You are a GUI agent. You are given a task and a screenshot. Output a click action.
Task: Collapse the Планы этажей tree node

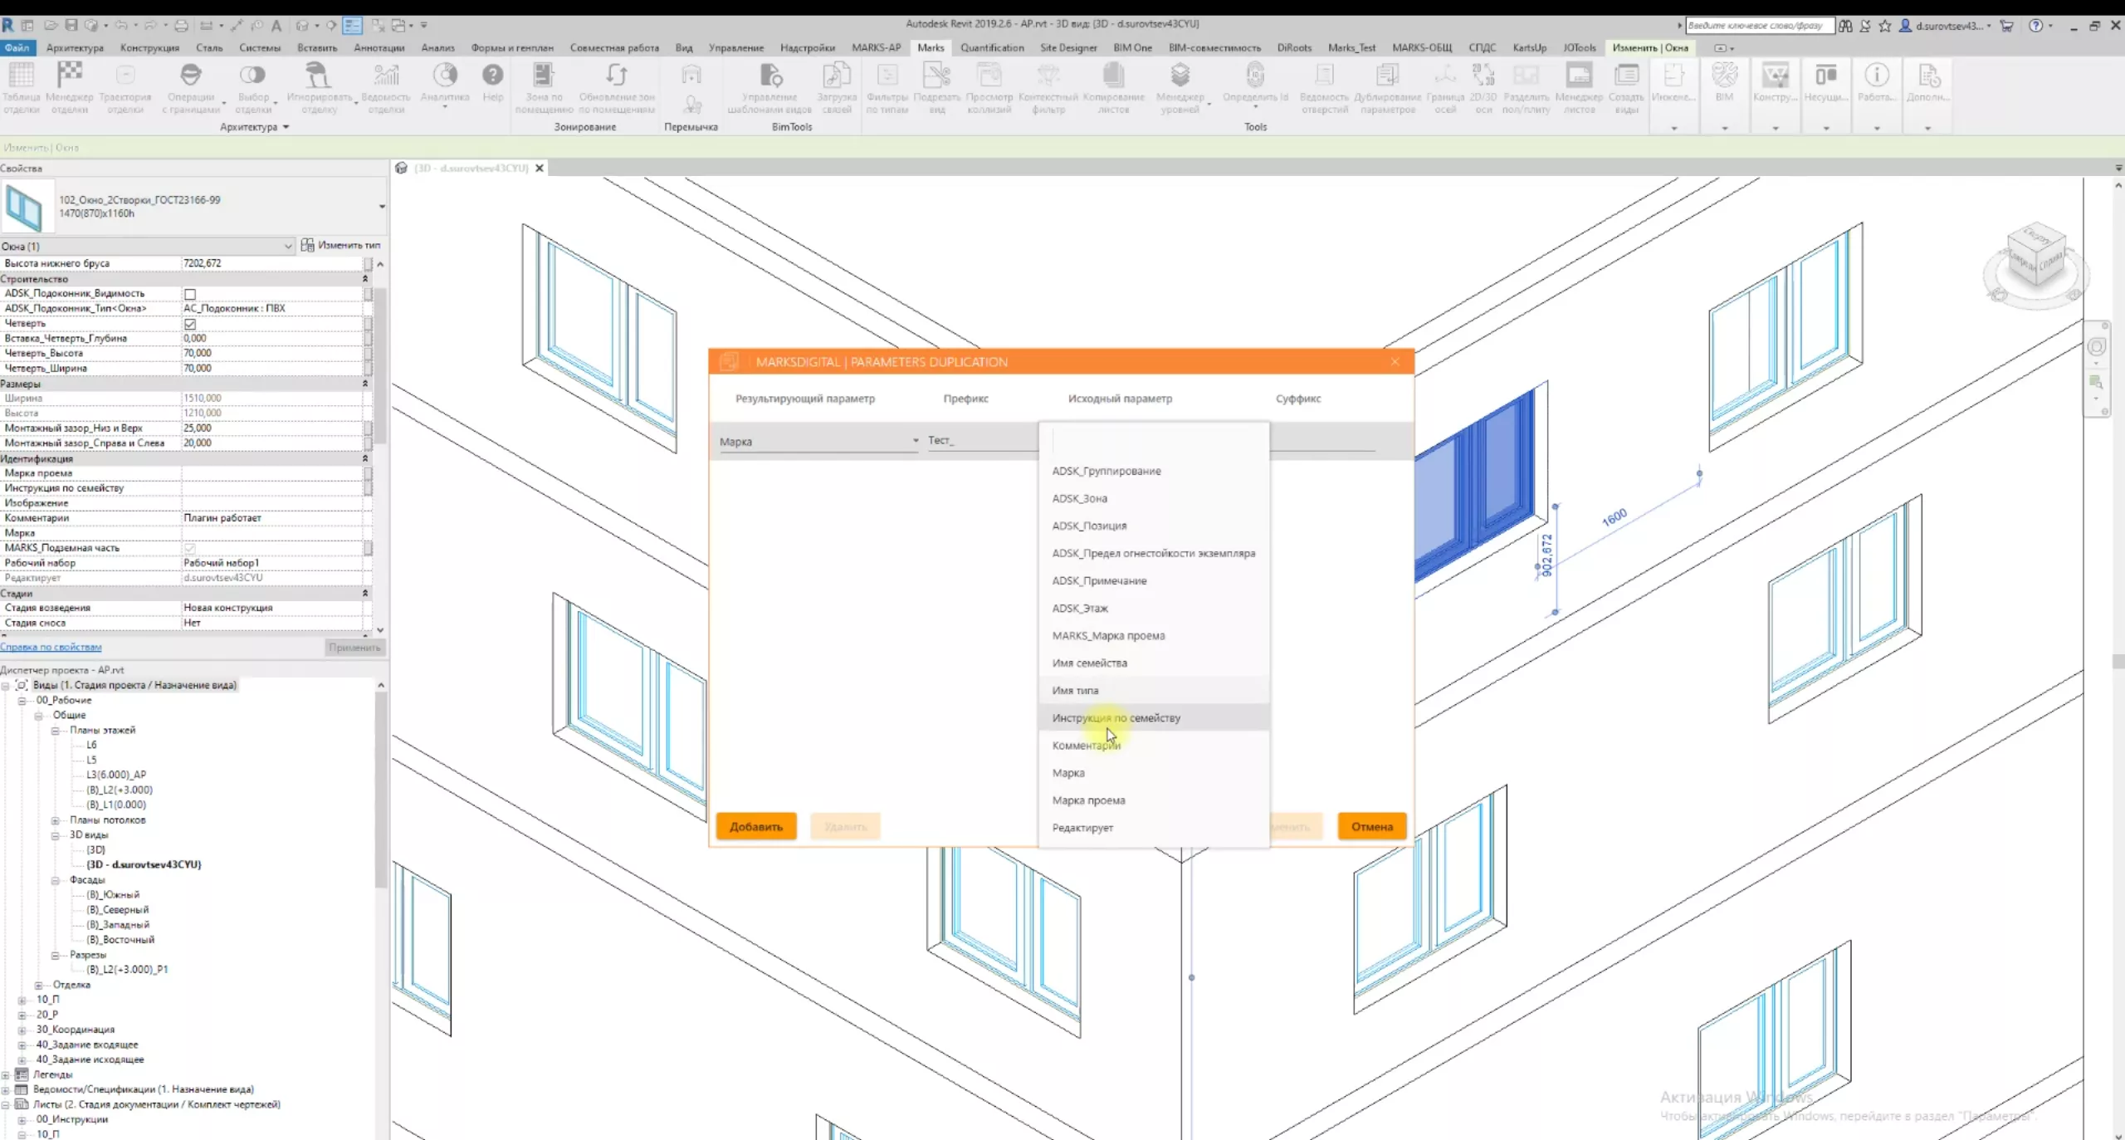56,731
